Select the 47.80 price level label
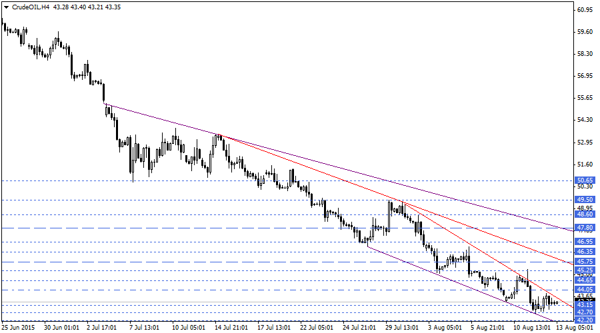Viewport: 600px width, 333px height. (x=585, y=228)
